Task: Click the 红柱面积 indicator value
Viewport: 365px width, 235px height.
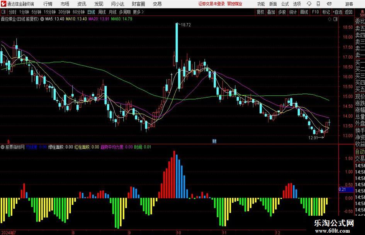Action: coord(87,147)
